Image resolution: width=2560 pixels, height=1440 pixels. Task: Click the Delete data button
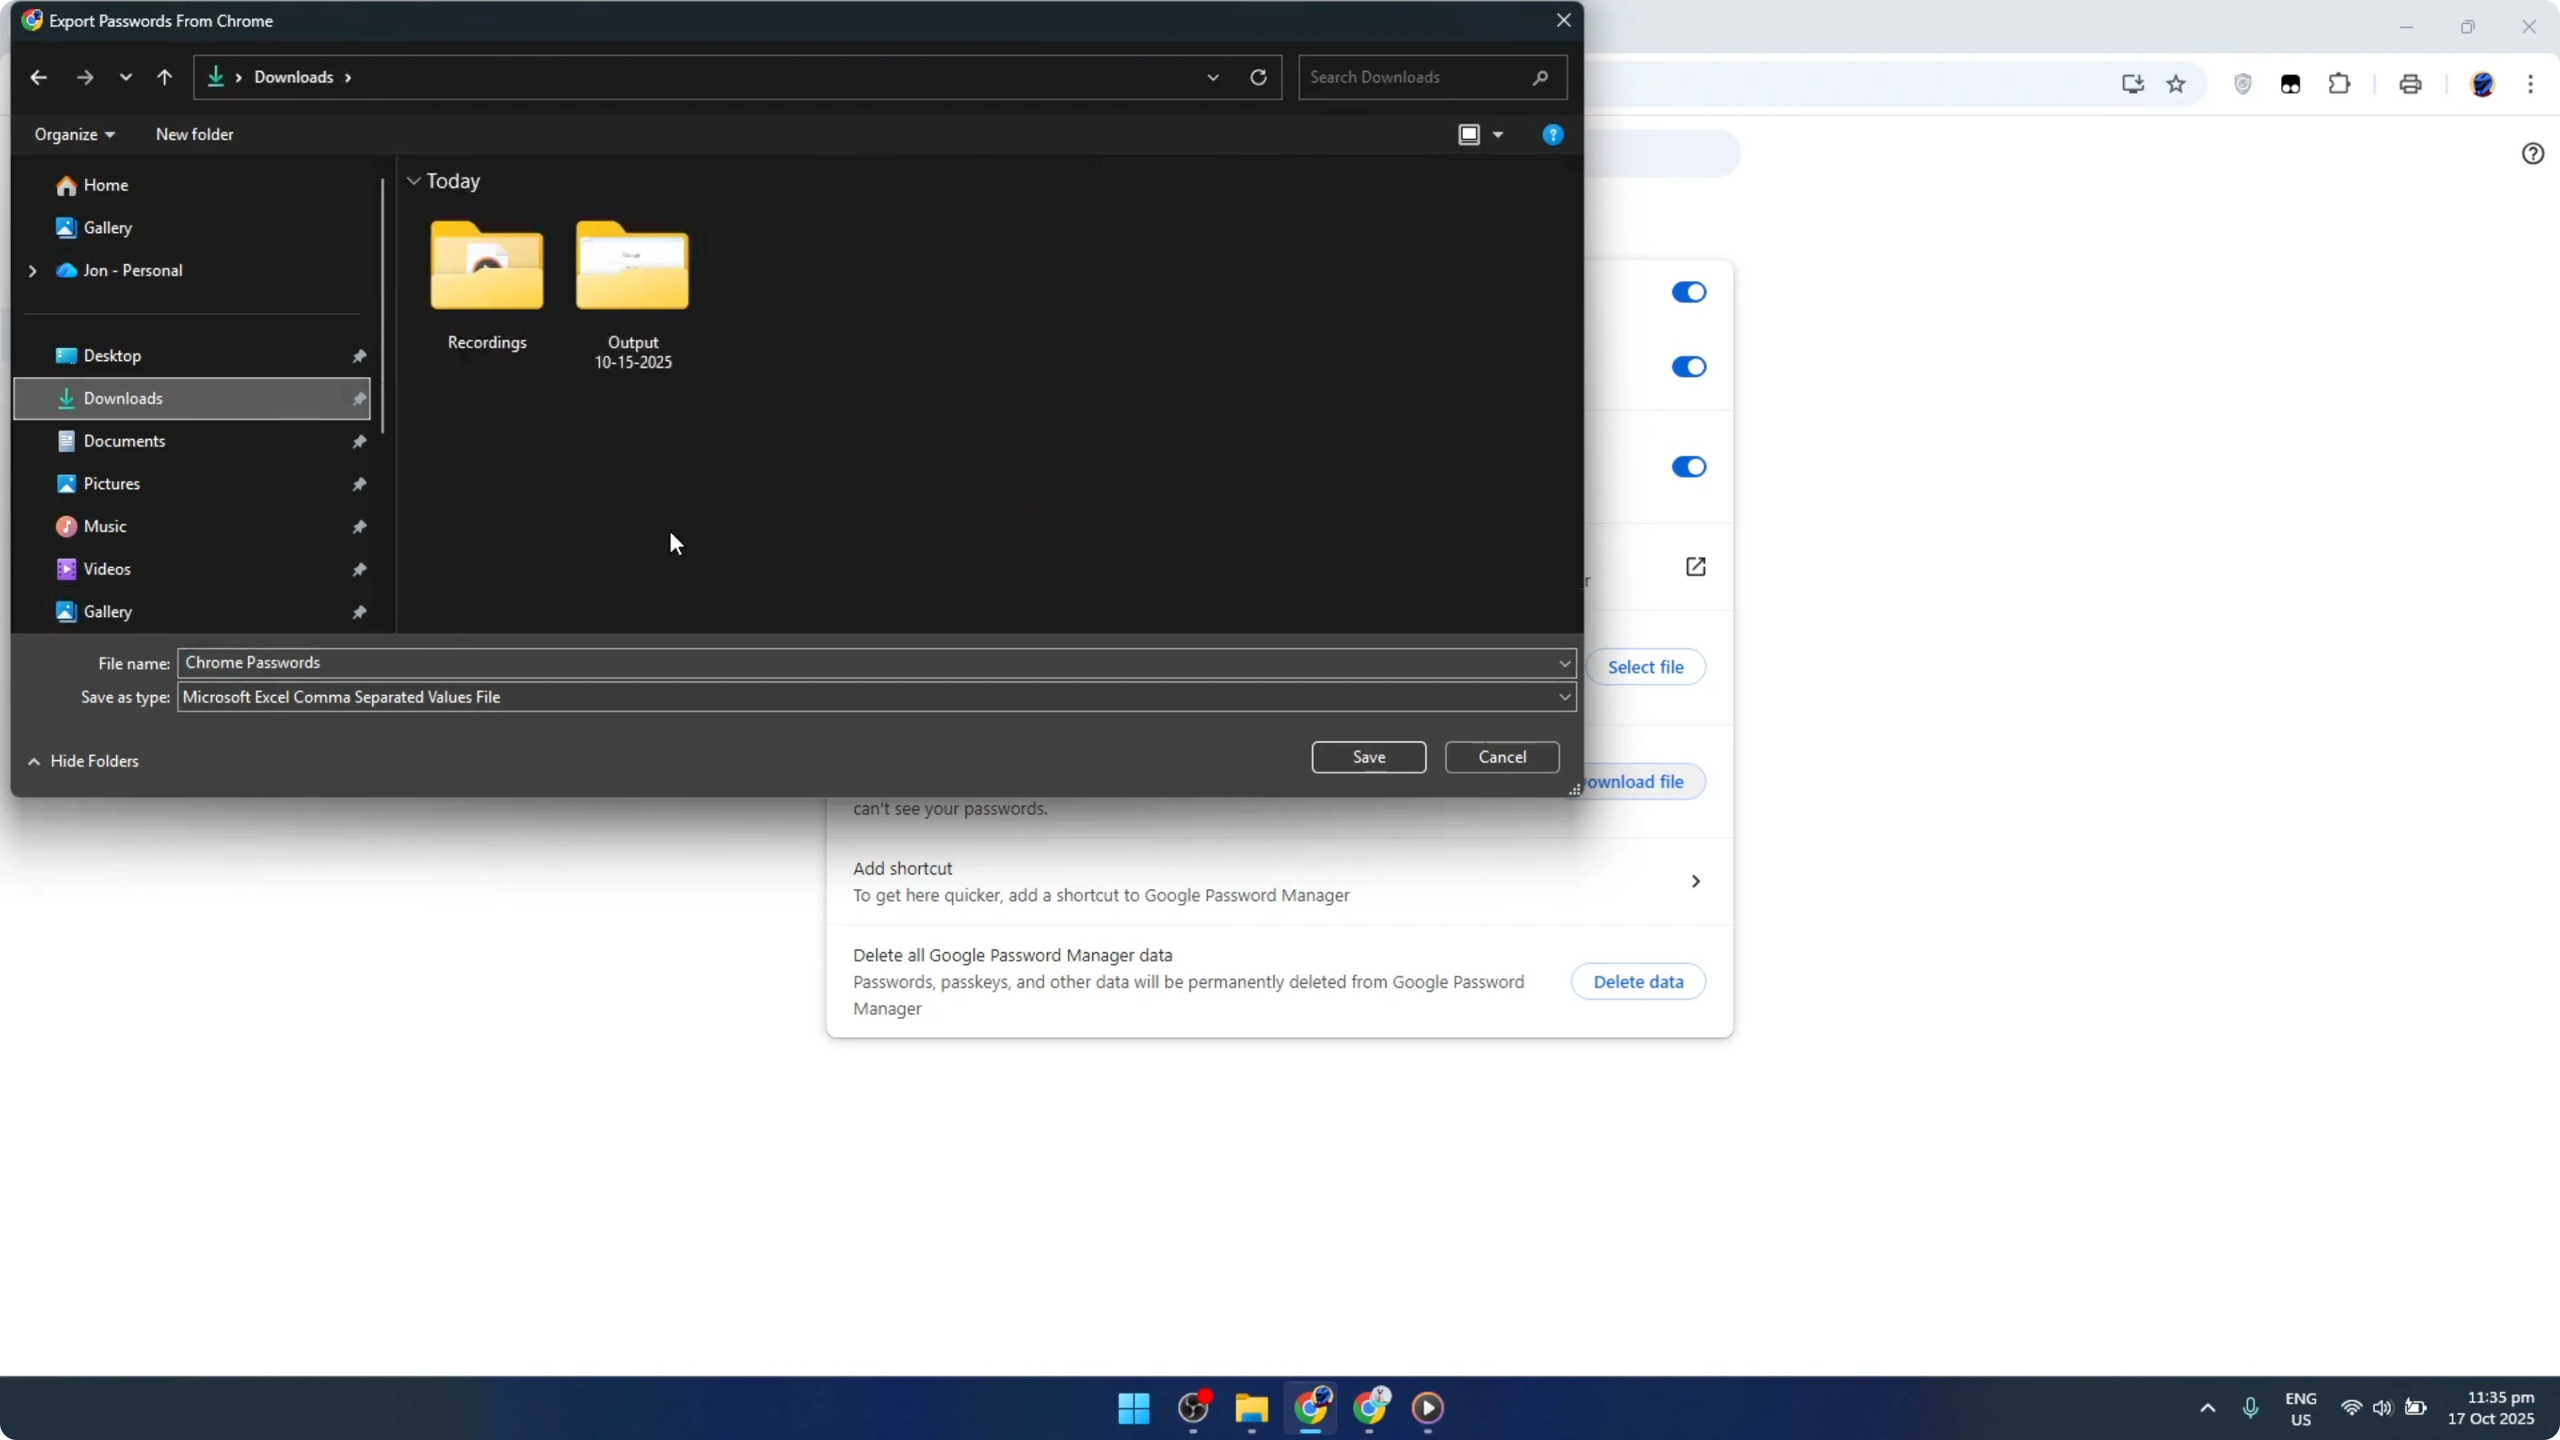pos(1638,982)
